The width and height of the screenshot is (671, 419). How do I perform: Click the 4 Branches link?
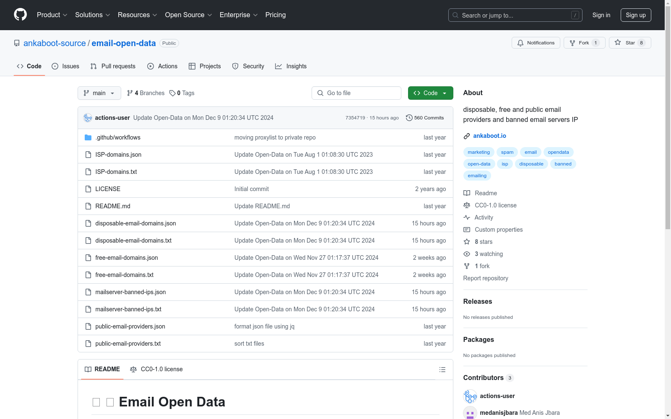(146, 93)
